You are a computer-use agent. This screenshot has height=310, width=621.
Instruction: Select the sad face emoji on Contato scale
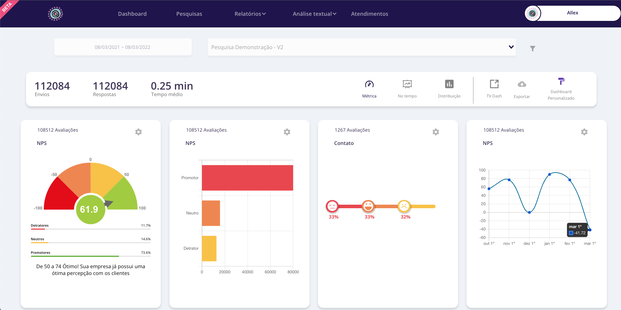click(332, 207)
